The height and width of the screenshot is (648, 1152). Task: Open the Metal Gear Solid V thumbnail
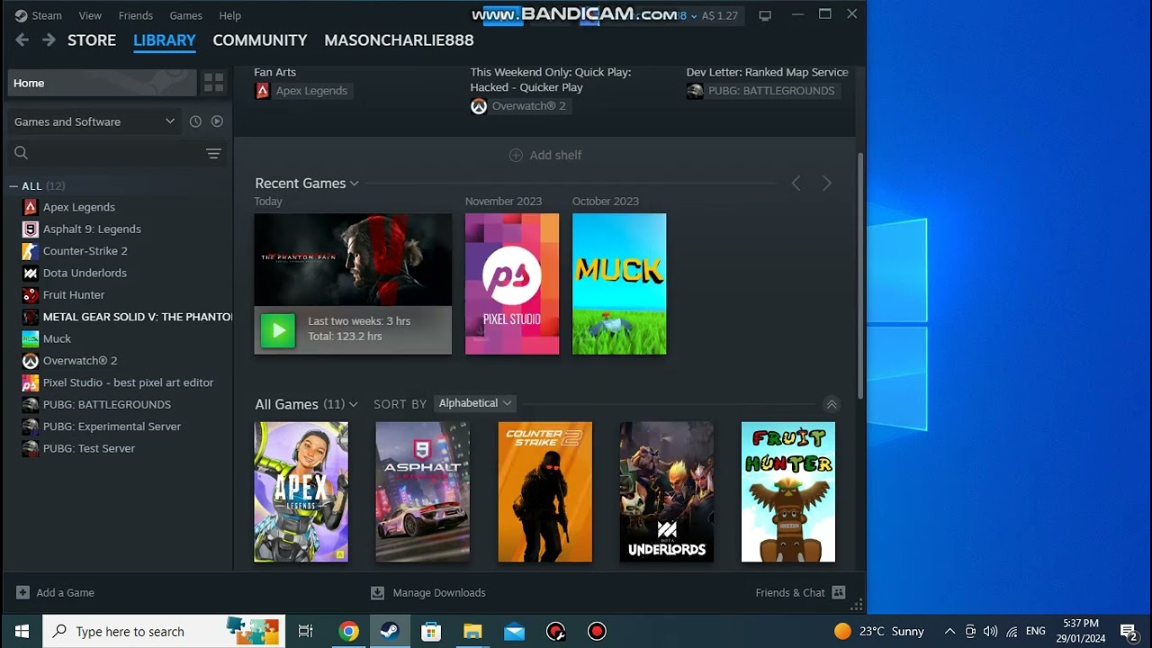pos(353,260)
